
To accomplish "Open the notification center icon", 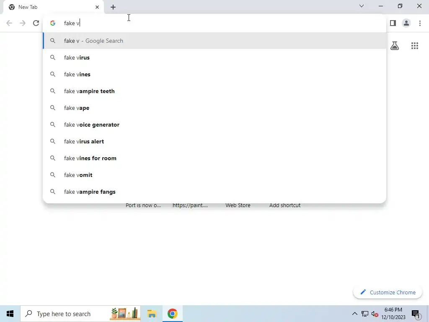I will click(416, 314).
